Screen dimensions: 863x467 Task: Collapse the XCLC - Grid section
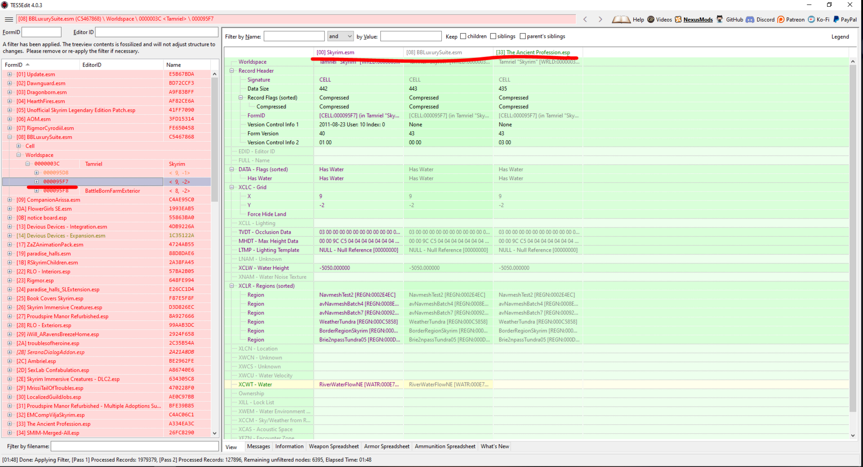tap(232, 187)
